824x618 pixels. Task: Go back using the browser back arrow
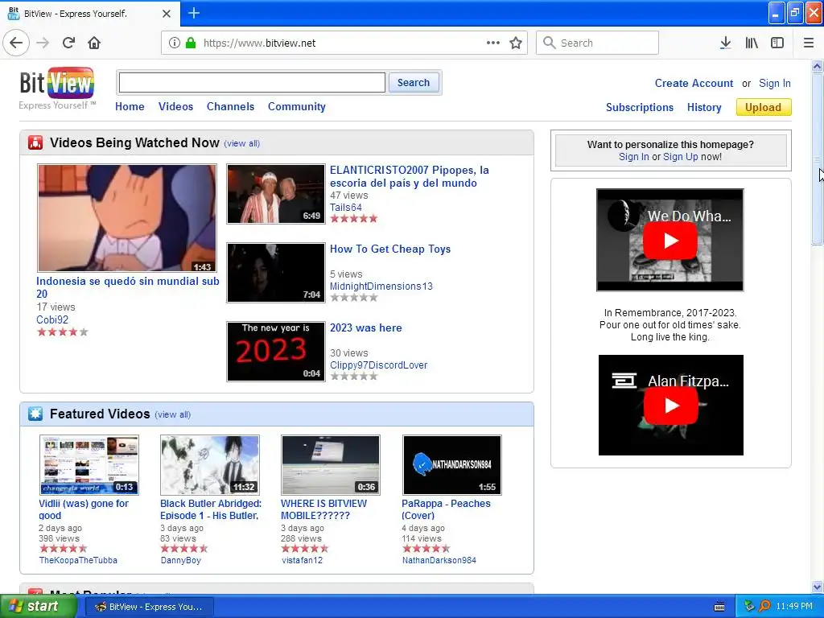pos(16,43)
